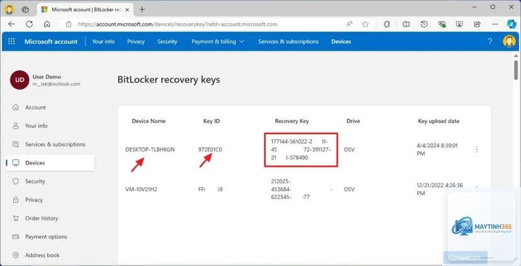Click browser profile icon in title bar

coord(9,9)
